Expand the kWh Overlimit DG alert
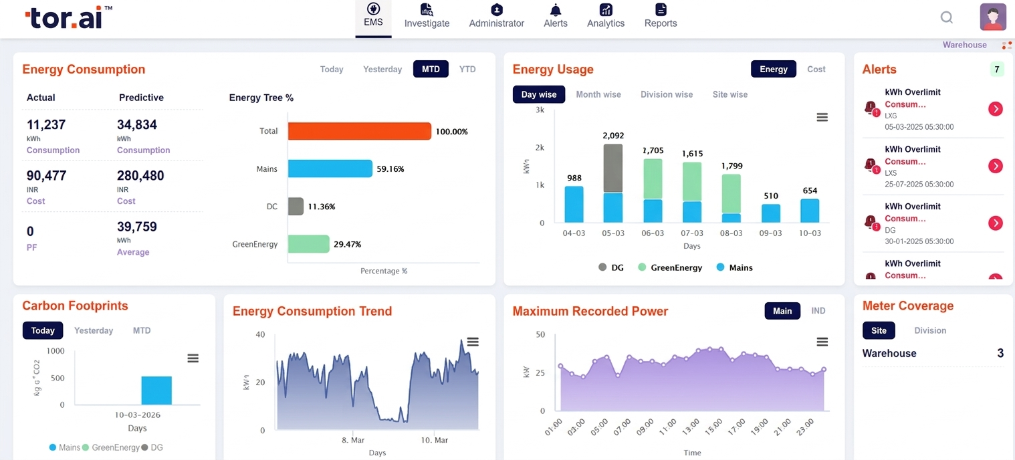This screenshot has height=460, width=1015. 995,223
